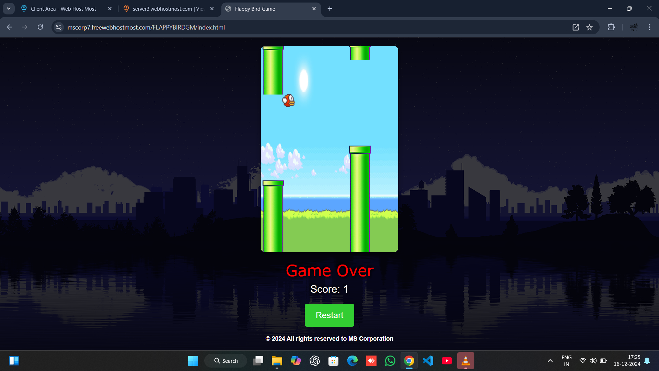
Task: Open ENG IN language switcher
Action: [567, 361]
